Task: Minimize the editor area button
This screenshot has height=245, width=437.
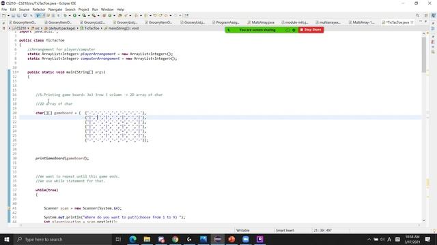Action: point(421,21)
